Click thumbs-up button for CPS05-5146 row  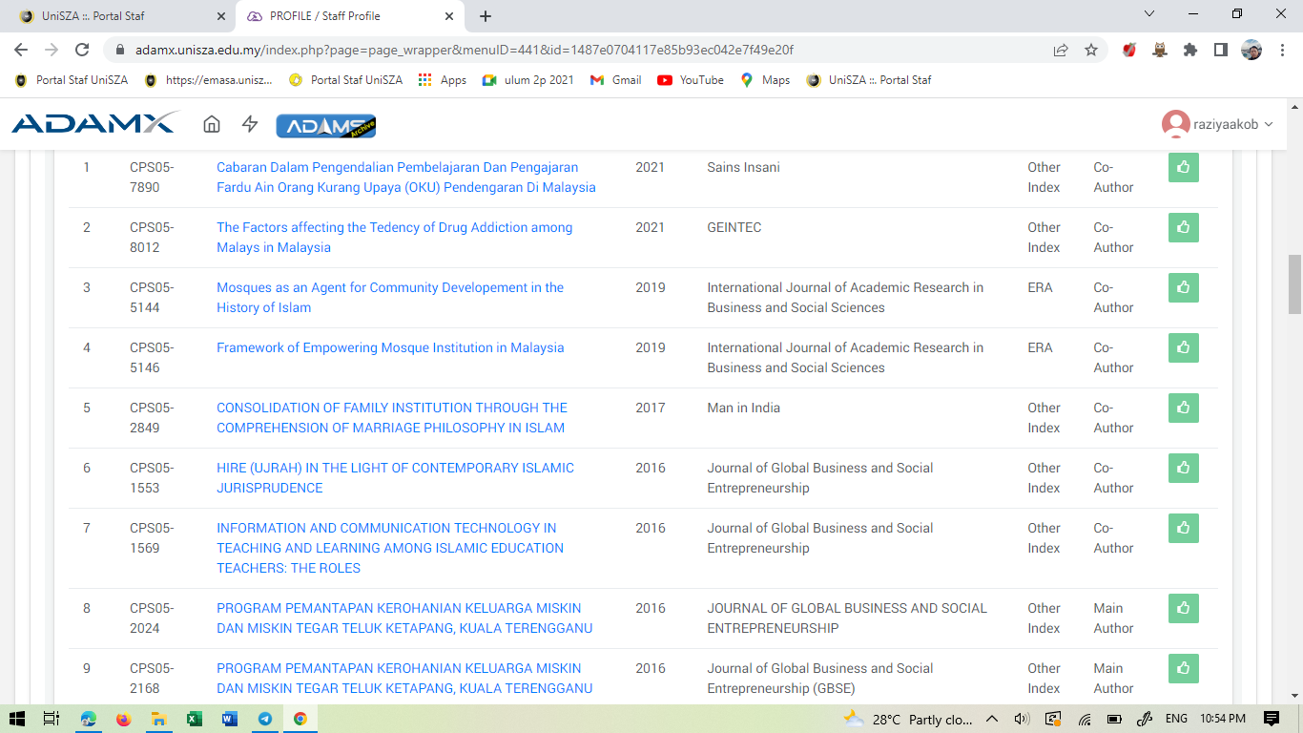1184,347
